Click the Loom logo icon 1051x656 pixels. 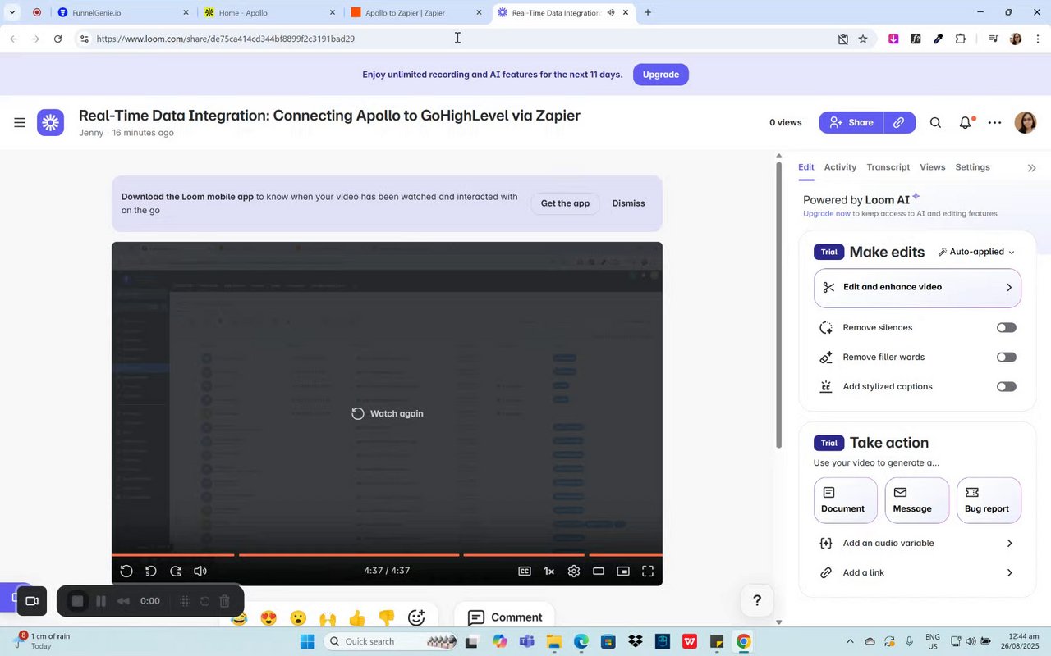pyautogui.click(x=50, y=123)
